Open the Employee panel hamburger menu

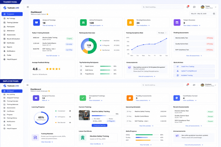coord(27,85)
